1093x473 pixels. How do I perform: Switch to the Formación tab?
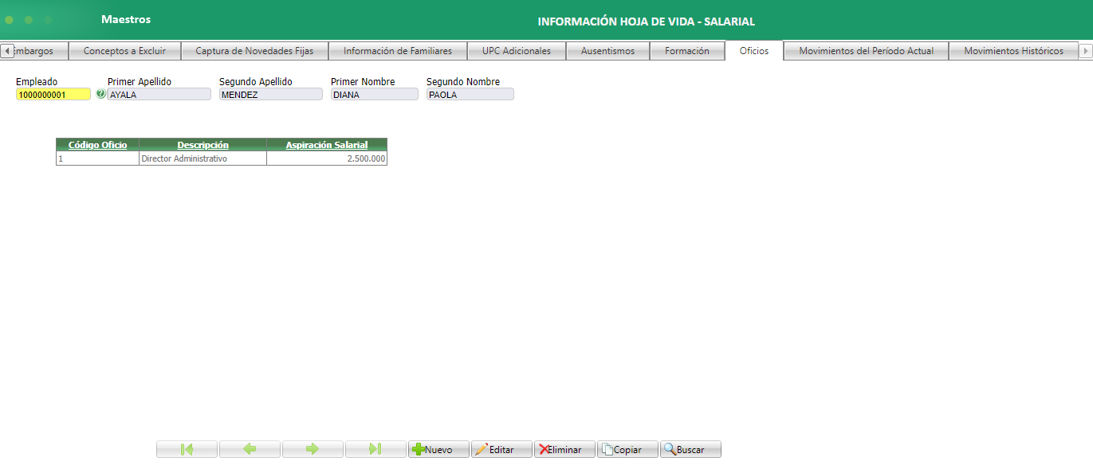click(686, 49)
